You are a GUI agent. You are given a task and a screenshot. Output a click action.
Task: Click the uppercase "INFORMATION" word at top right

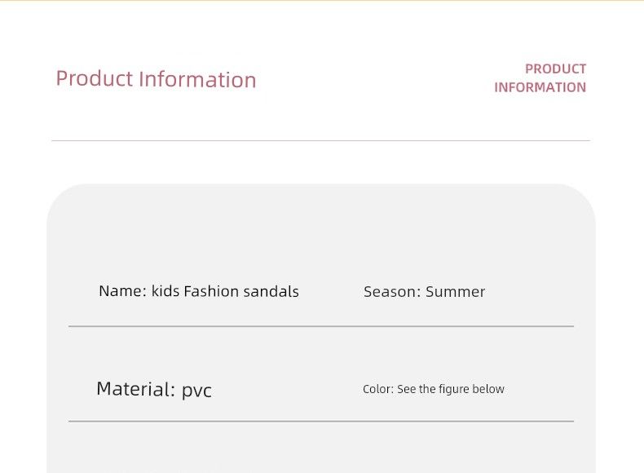[x=540, y=88]
